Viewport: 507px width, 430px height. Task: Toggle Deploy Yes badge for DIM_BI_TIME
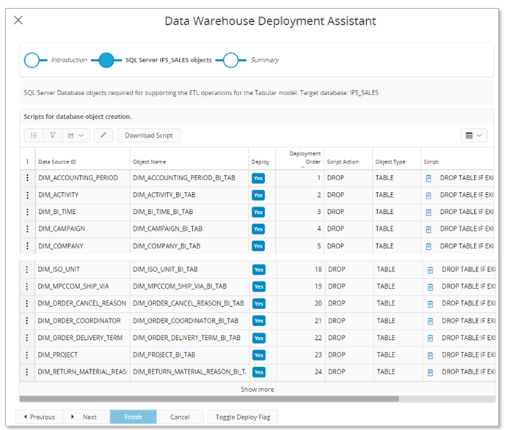point(258,212)
